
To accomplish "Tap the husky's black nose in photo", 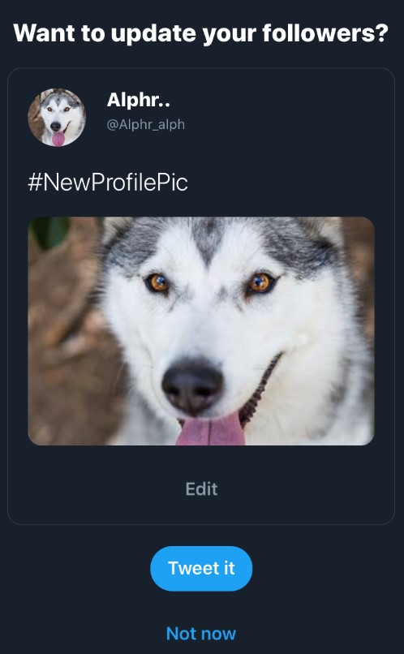I will point(192,385).
